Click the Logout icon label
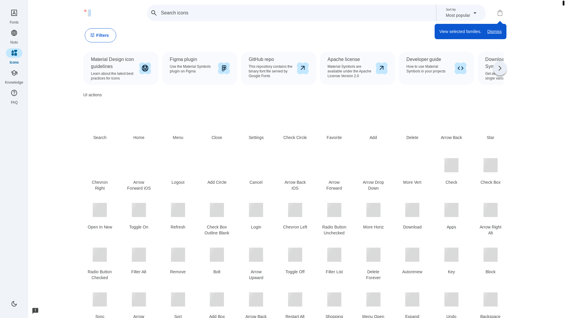Image resolution: width=565 pixels, height=318 pixels. pos(178,182)
